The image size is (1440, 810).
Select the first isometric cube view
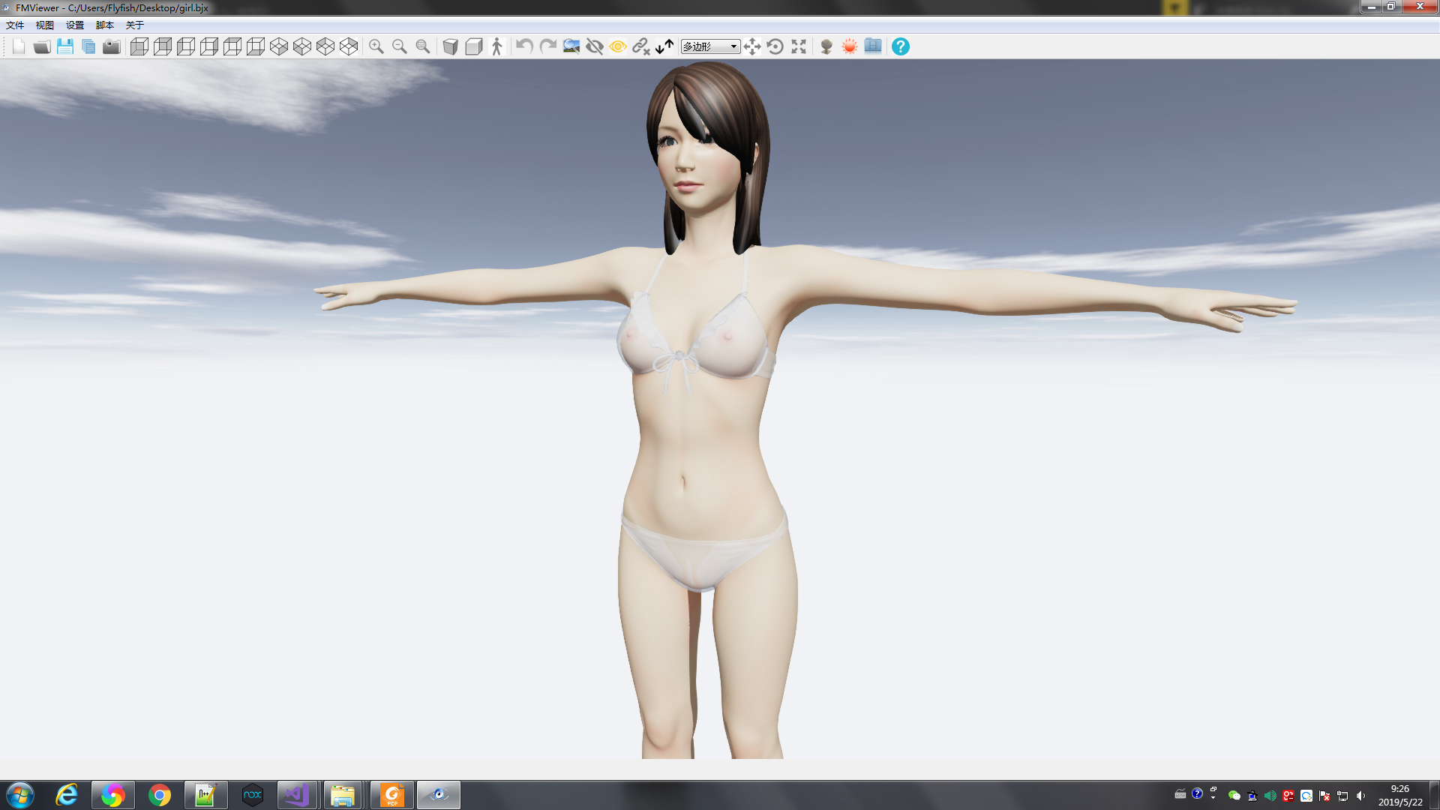pyautogui.click(x=278, y=46)
